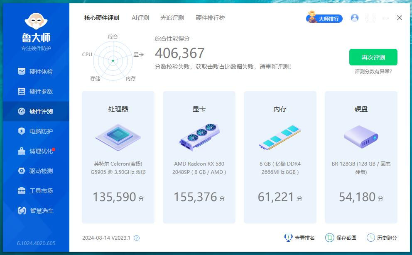Minimize the 鲁大师 window

(x=385, y=18)
